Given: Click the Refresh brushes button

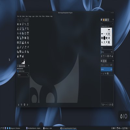Looking at the screenshot, I should 110,56.
